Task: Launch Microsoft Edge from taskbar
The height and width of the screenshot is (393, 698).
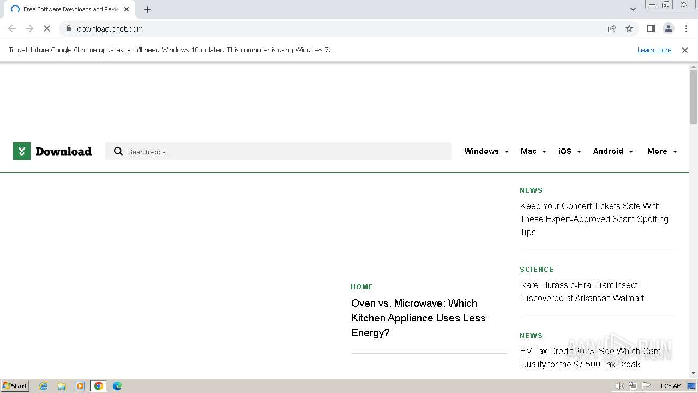Action: click(x=117, y=386)
